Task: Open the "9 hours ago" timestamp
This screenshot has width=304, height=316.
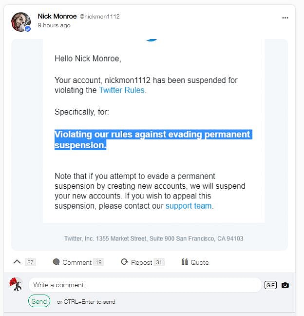Action: (x=54, y=25)
